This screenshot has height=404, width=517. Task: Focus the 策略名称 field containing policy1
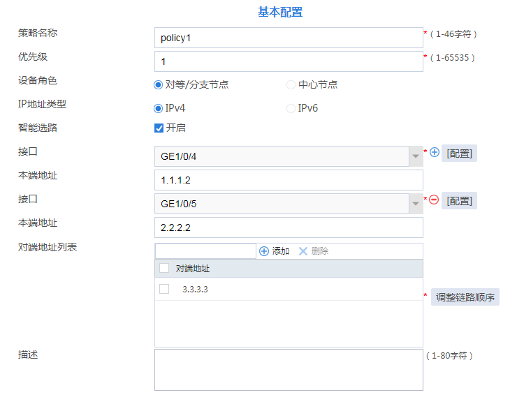(x=288, y=38)
